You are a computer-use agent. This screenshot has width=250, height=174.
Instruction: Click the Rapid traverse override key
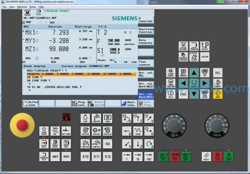coord(138,131)
